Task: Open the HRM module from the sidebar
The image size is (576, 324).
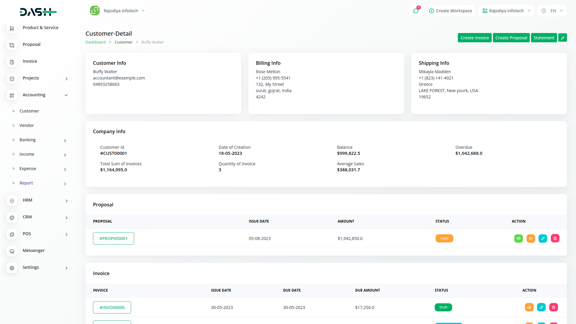Action: pos(27,200)
